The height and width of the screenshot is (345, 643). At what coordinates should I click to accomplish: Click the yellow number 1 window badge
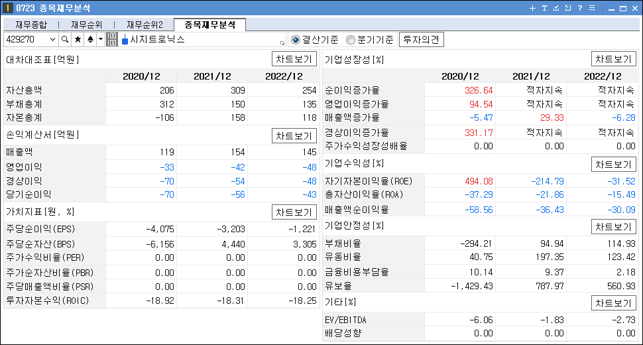7,8
